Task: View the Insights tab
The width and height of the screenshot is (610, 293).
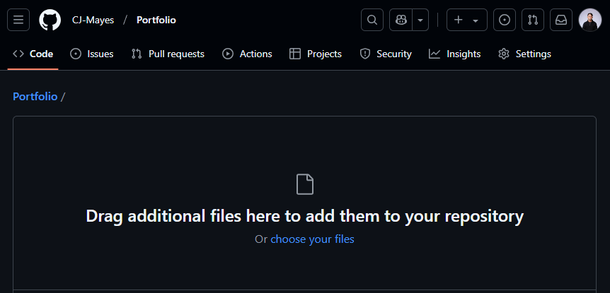Action: [455, 54]
